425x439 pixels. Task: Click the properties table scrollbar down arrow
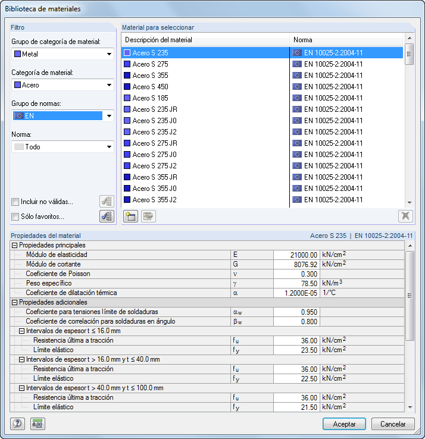point(410,407)
